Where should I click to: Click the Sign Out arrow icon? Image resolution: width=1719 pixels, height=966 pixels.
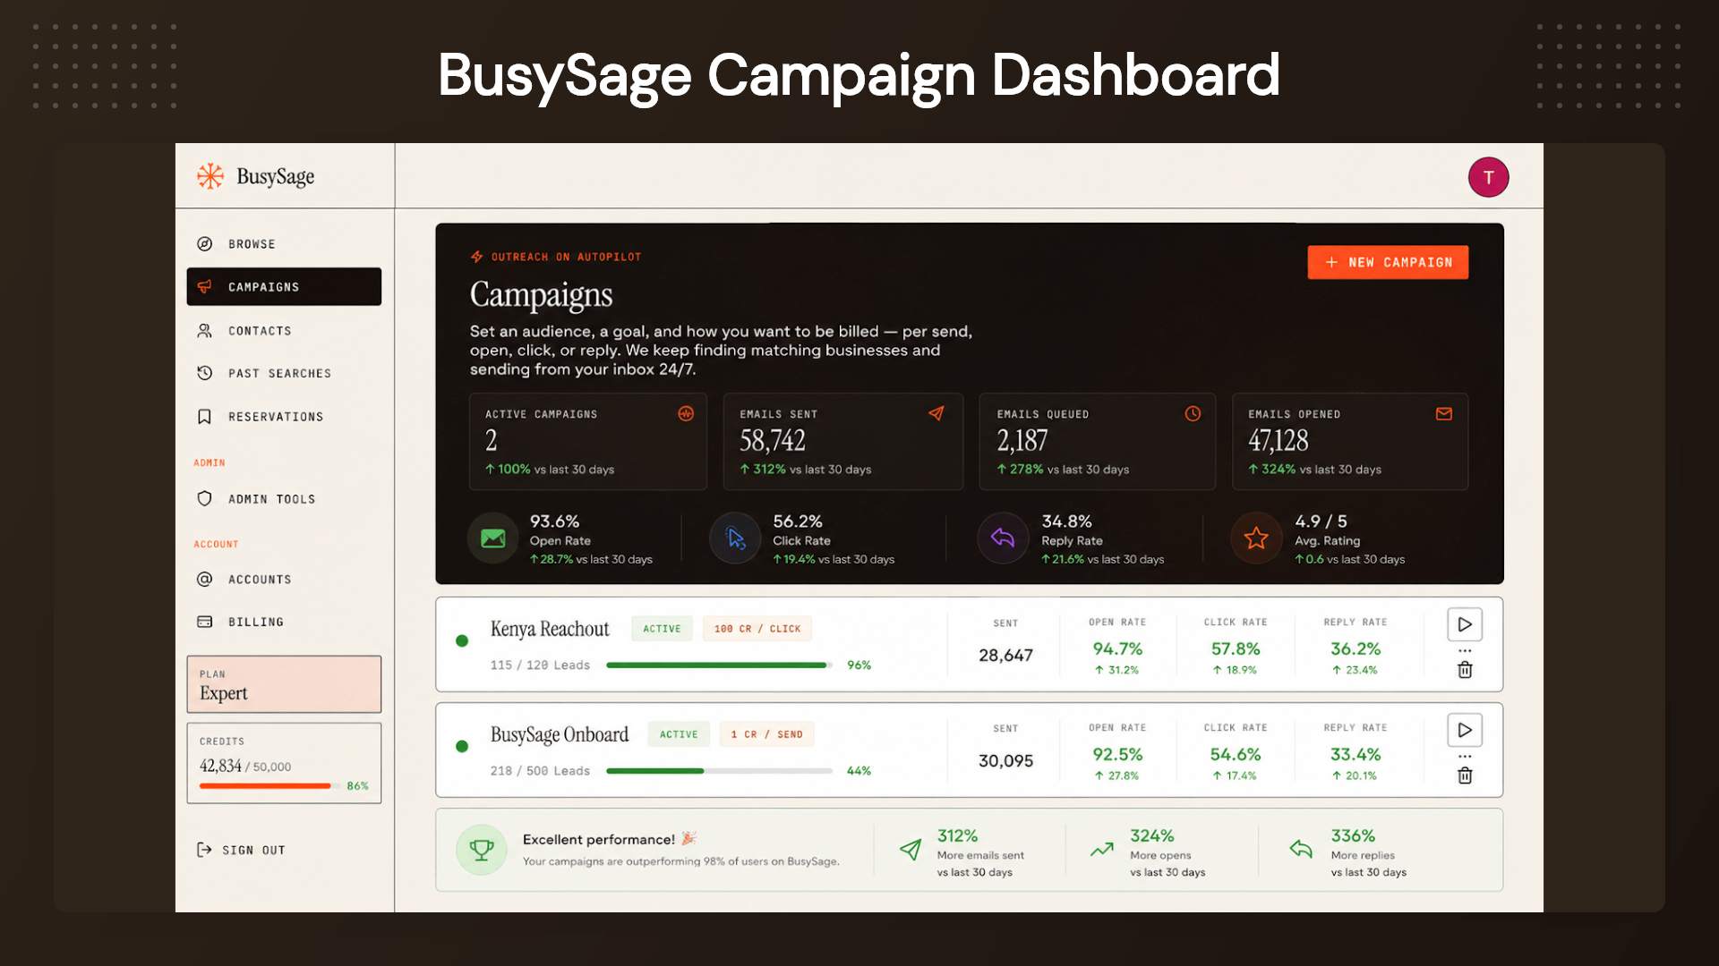204,850
